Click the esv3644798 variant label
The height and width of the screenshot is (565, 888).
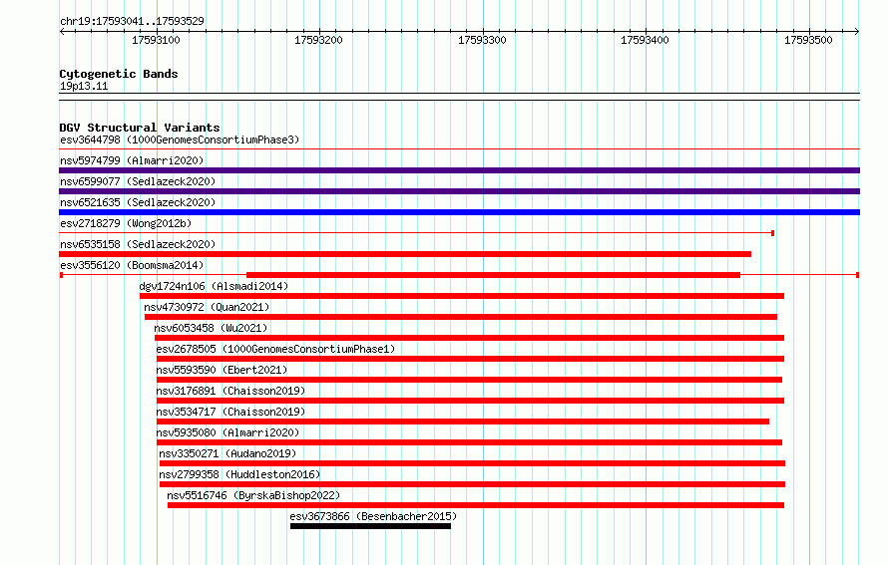pos(180,140)
